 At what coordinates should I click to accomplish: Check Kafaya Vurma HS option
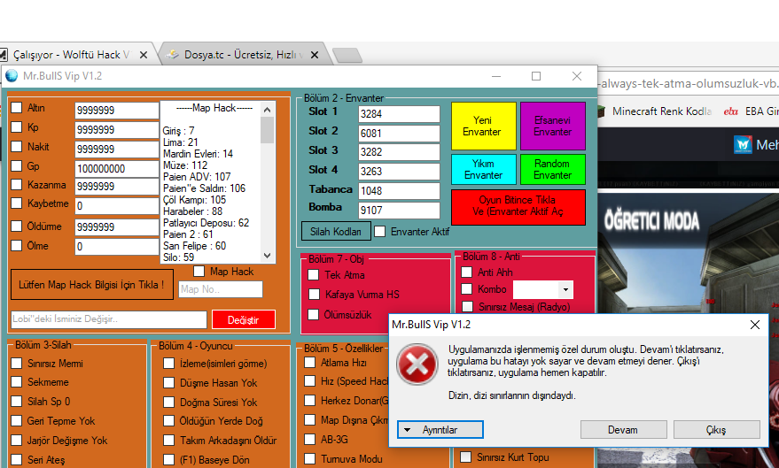pyautogui.click(x=314, y=295)
